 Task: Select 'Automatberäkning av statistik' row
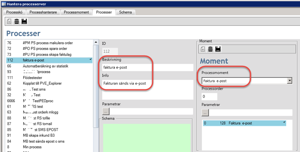pyautogui.click(x=50, y=66)
